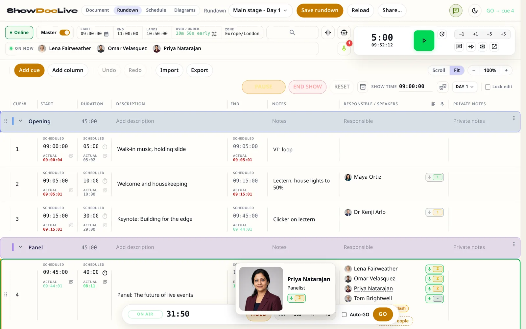
Task: Click the Add cue button
Action: point(29,70)
